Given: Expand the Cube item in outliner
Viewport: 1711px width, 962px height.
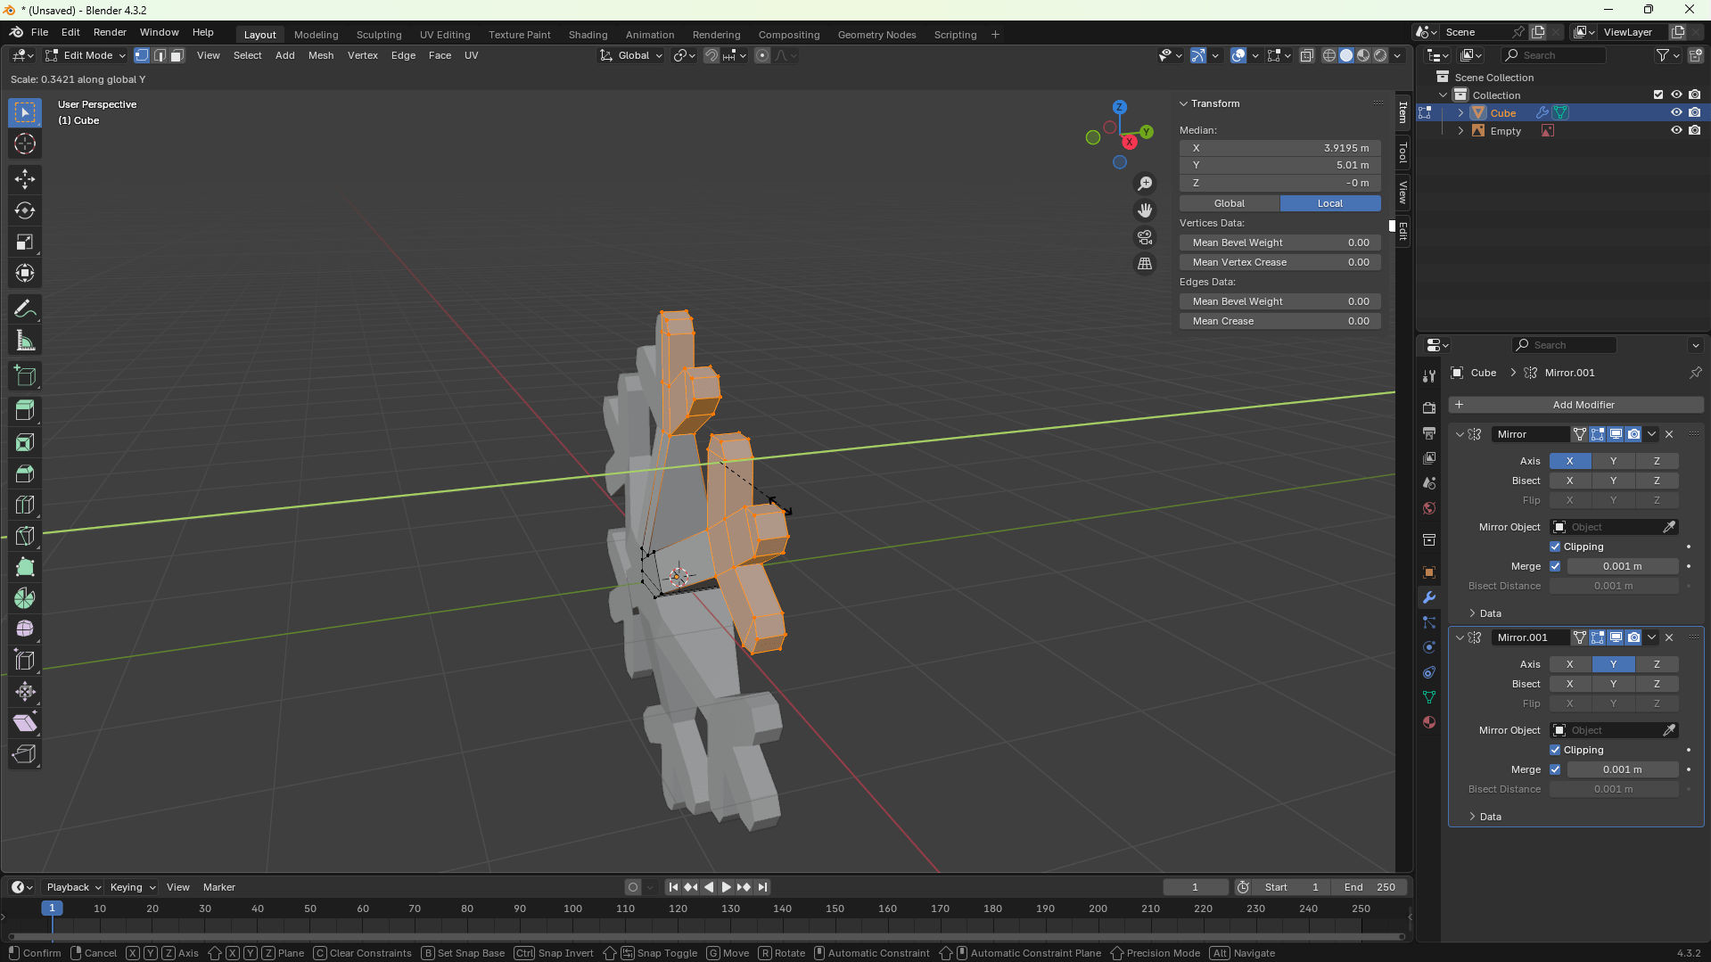Looking at the screenshot, I should (x=1460, y=112).
